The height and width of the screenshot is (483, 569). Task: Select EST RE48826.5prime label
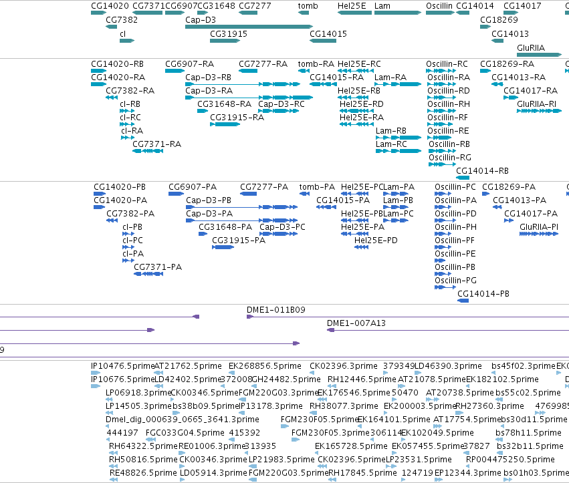[x=143, y=473]
